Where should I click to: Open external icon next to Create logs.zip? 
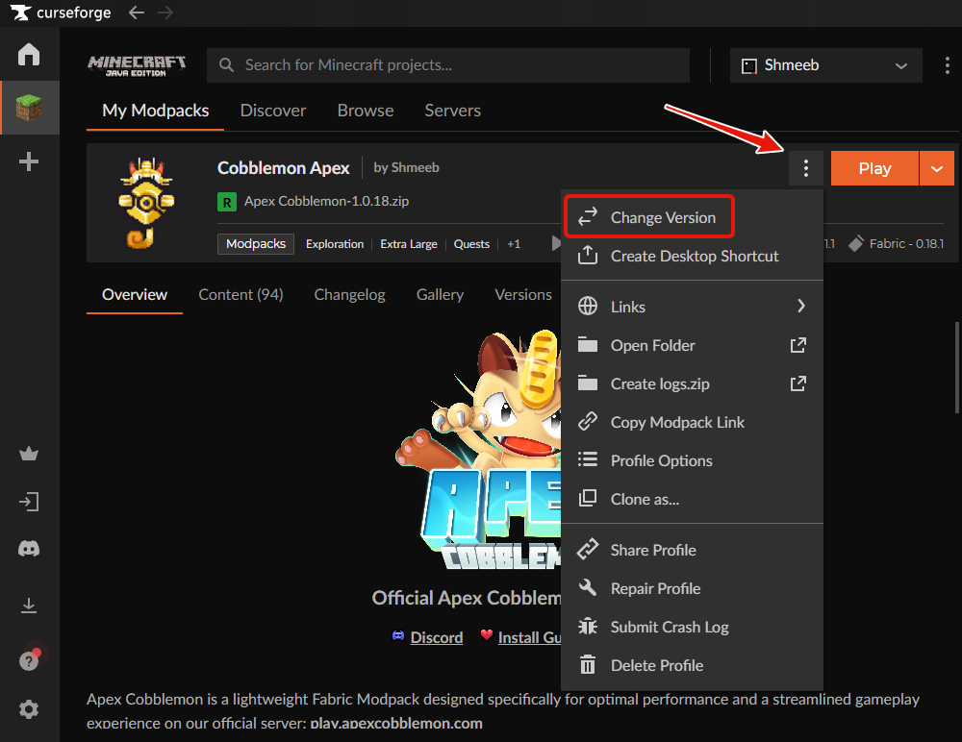click(797, 383)
